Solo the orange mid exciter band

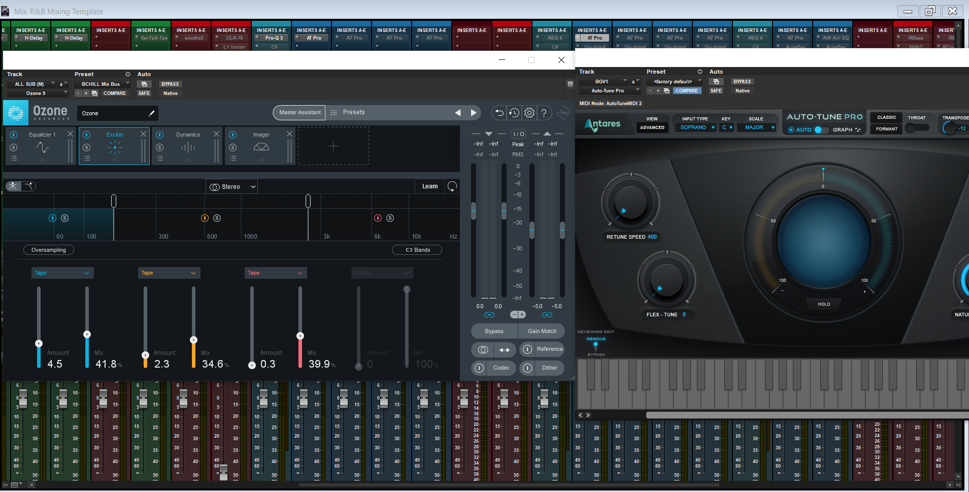point(217,218)
